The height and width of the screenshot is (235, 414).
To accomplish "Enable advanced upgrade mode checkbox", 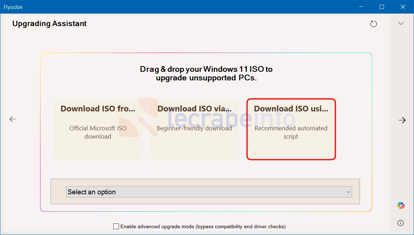I will pos(116,226).
